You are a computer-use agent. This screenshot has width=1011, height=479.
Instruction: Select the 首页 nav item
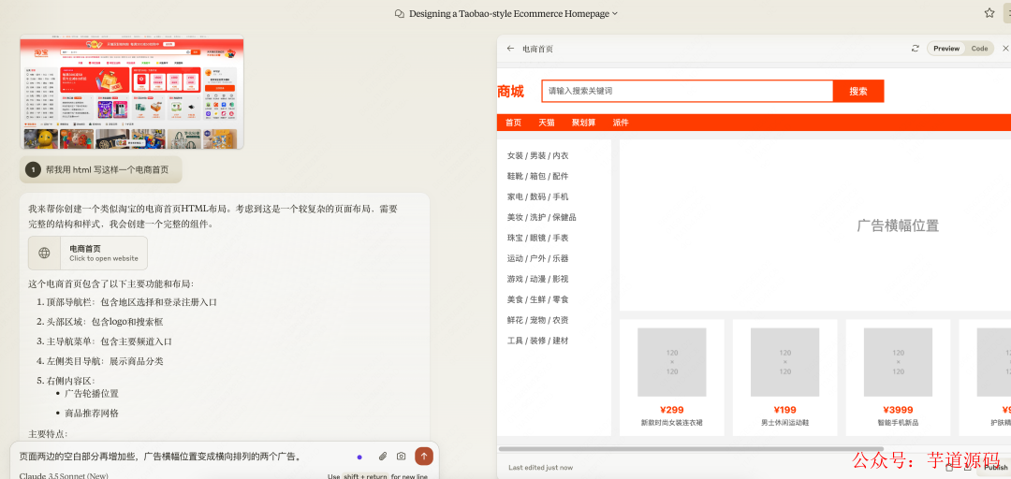(513, 123)
